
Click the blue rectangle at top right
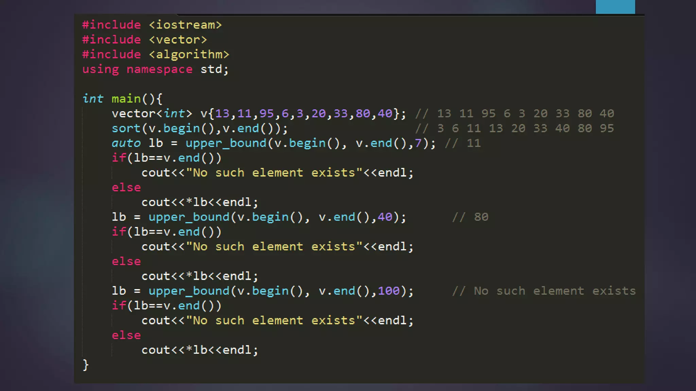coord(615,7)
